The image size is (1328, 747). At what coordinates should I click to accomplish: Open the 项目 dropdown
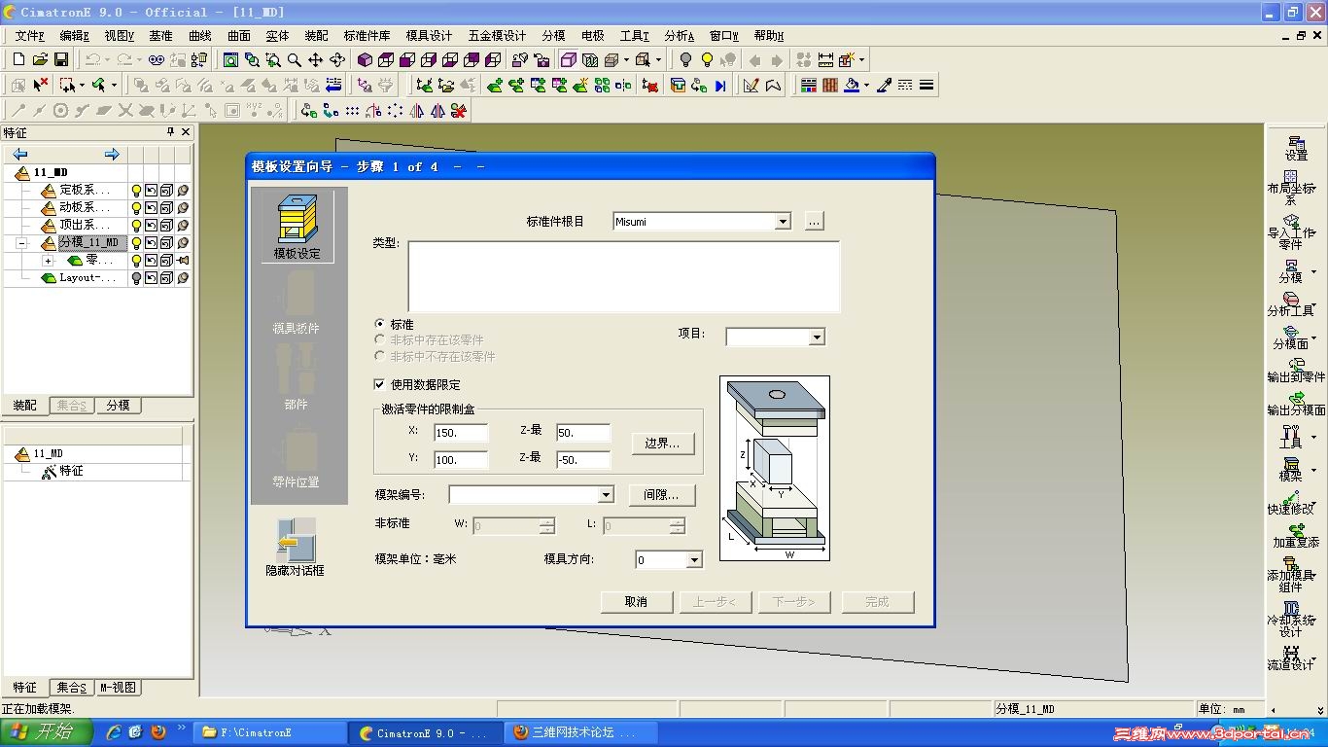[817, 338]
